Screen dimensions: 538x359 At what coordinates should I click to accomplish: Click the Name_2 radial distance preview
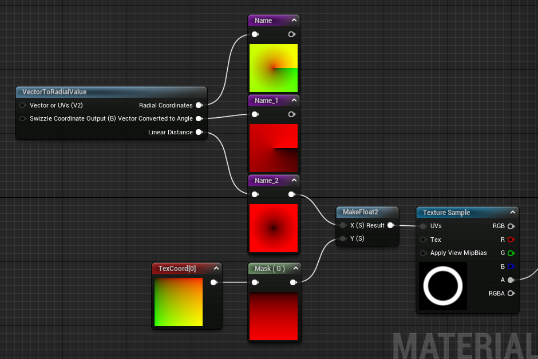coord(274,228)
